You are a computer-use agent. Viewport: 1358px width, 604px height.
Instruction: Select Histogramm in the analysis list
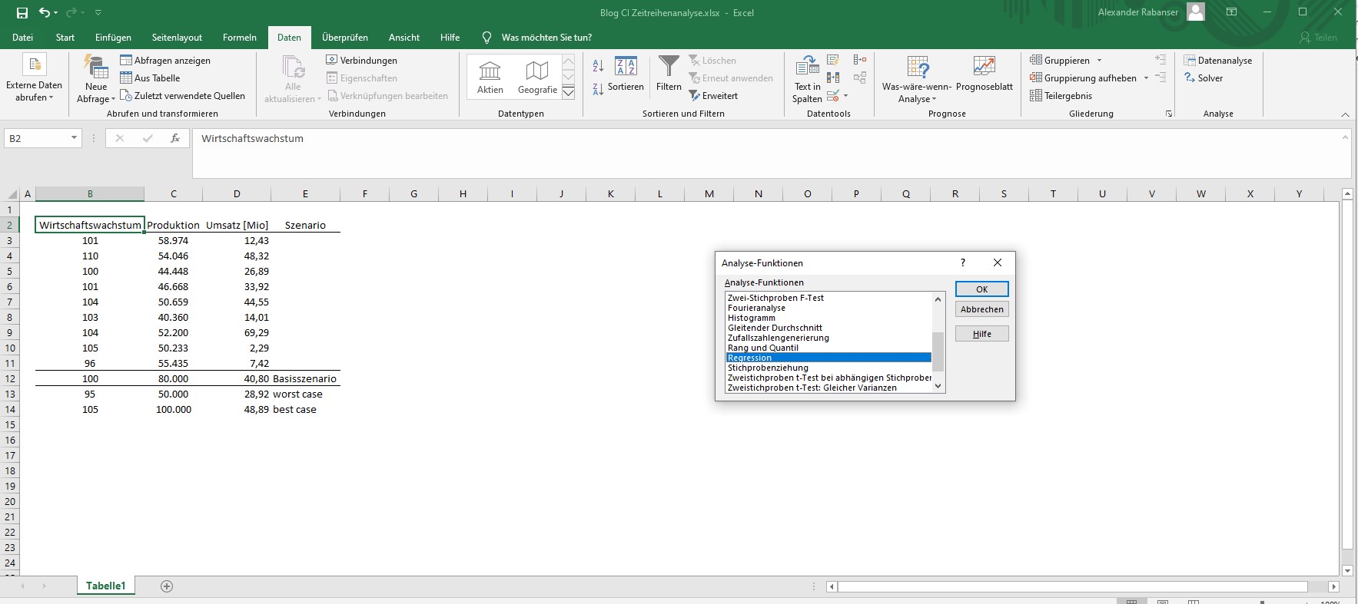(752, 318)
